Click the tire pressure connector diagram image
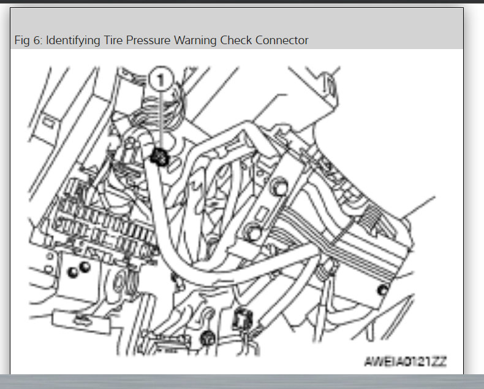The image size is (484, 389). tap(237, 217)
